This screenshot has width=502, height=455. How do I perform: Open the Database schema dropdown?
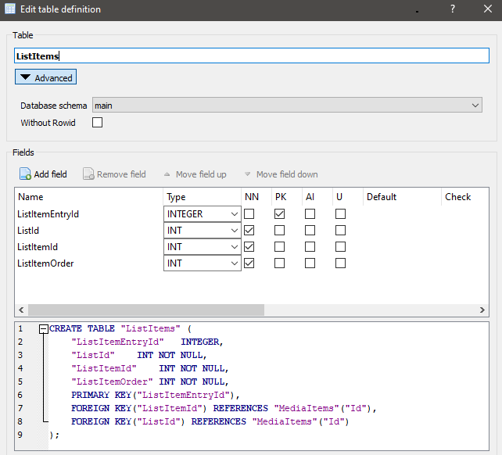[x=287, y=106]
